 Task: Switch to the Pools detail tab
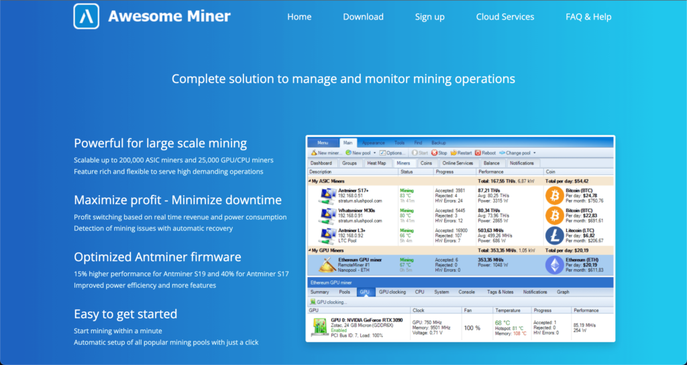coord(344,292)
